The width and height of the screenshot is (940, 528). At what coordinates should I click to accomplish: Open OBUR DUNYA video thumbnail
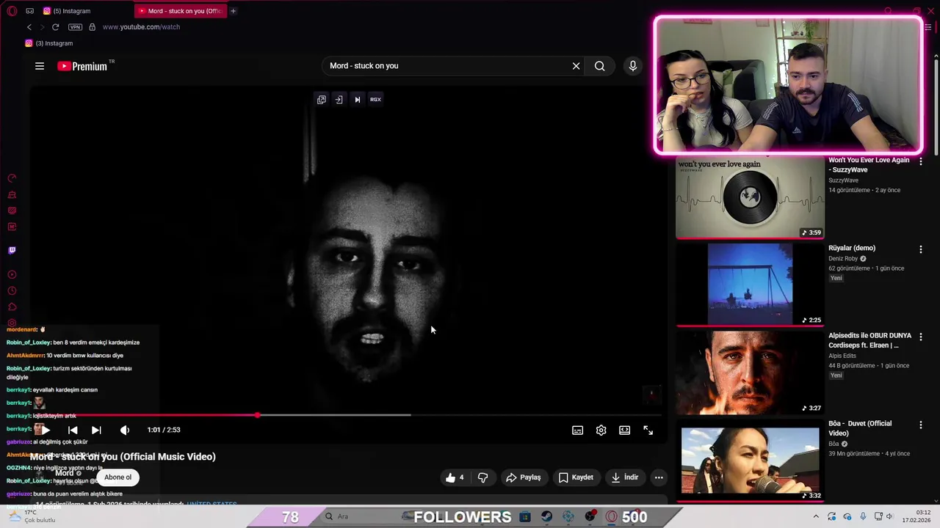[750, 373]
